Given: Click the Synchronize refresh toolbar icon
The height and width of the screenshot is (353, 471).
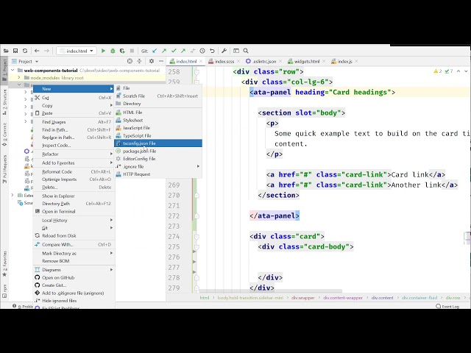Looking at the screenshot, I should tap(25, 51).
